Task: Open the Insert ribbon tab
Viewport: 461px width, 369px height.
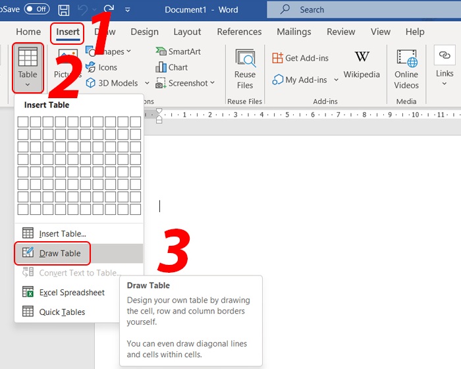Action: pyautogui.click(x=68, y=32)
